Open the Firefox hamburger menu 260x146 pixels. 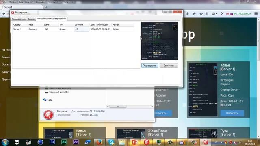pyautogui.click(x=256, y=14)
